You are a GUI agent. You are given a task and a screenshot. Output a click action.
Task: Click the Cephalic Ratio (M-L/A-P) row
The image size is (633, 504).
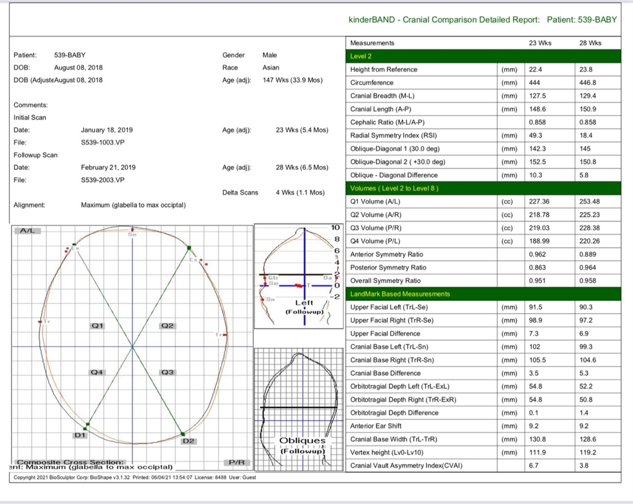387,122
